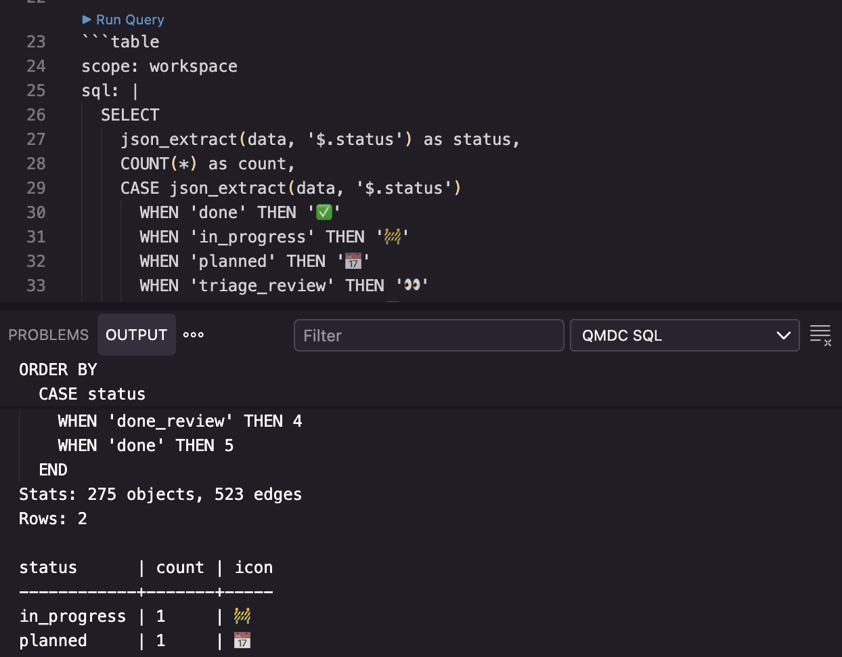Screen dimensions: 842x657
Task: Click 'in_progress' in the results table
Action: (72, 616)
